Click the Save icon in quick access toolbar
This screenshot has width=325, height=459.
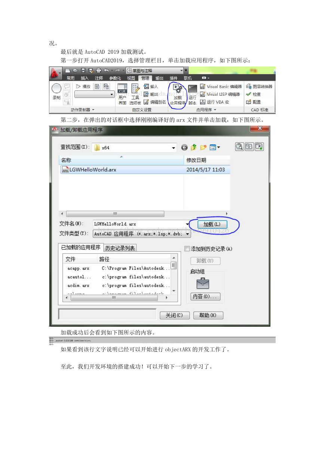click(83, 70)
